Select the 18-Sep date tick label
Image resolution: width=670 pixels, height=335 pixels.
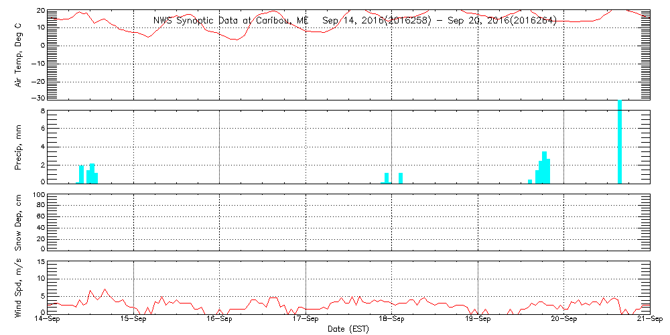pyautogui.click(x=391, y=320)
